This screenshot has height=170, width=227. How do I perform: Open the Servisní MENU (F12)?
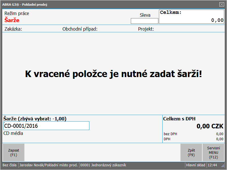(213, 152)
